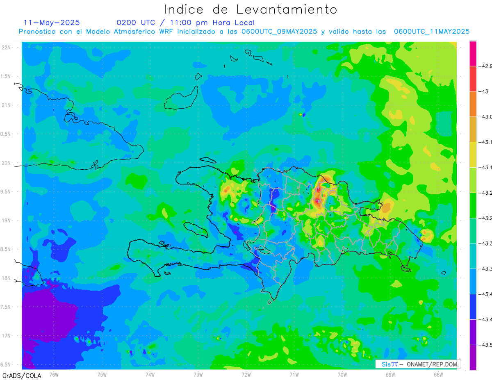Select the yellow-green legend swatch
492x380 pixels.
pos(473,180)
